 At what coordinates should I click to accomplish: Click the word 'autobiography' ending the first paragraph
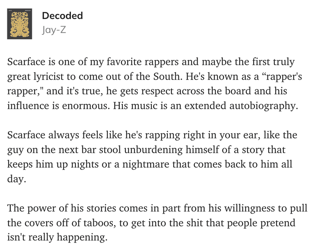pyautogui.click(x=263, y=106)
